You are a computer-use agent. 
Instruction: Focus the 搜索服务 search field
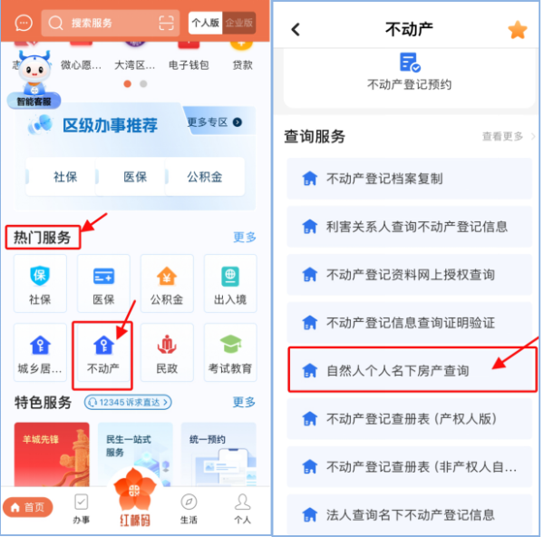click(x=111, y=23)
